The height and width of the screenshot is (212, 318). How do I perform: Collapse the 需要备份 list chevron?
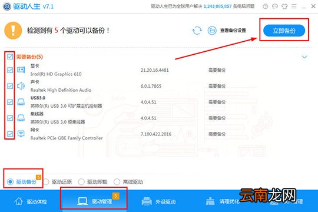304,57
